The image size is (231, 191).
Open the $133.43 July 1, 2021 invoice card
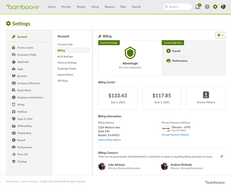pyautogui.click(x=118, y=98)
